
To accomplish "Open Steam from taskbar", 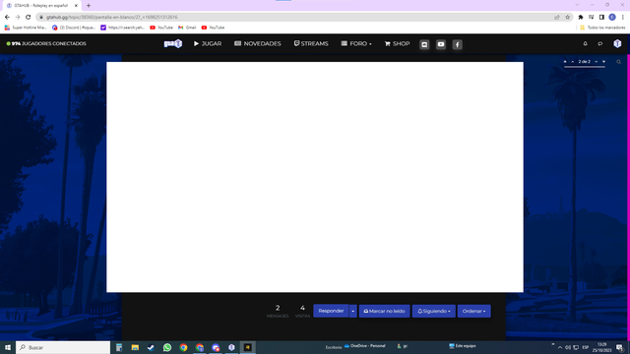I will pyautogui.click(x=151, y=347).
